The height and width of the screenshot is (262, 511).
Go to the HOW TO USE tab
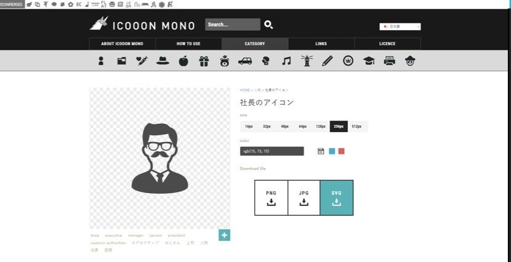pos(188,44)
